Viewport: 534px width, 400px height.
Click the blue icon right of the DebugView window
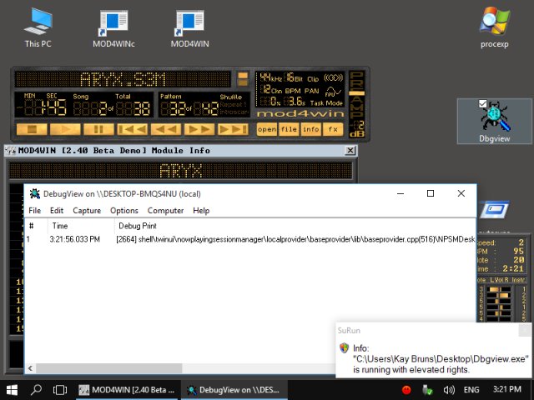pyautogui.click(x=495, y=209)
